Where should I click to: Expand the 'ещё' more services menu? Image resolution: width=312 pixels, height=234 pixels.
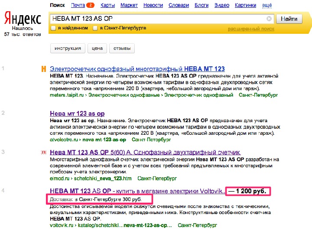click(x=267, y=5)
